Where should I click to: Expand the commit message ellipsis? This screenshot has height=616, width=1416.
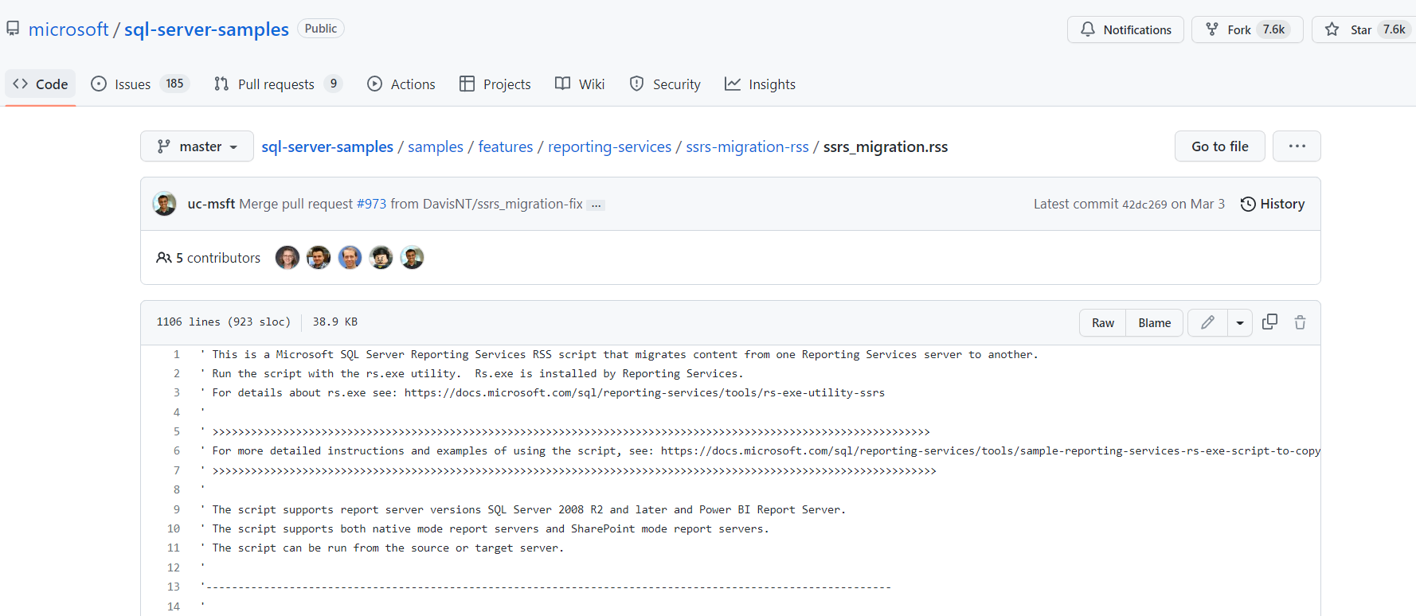pos(596,205)
